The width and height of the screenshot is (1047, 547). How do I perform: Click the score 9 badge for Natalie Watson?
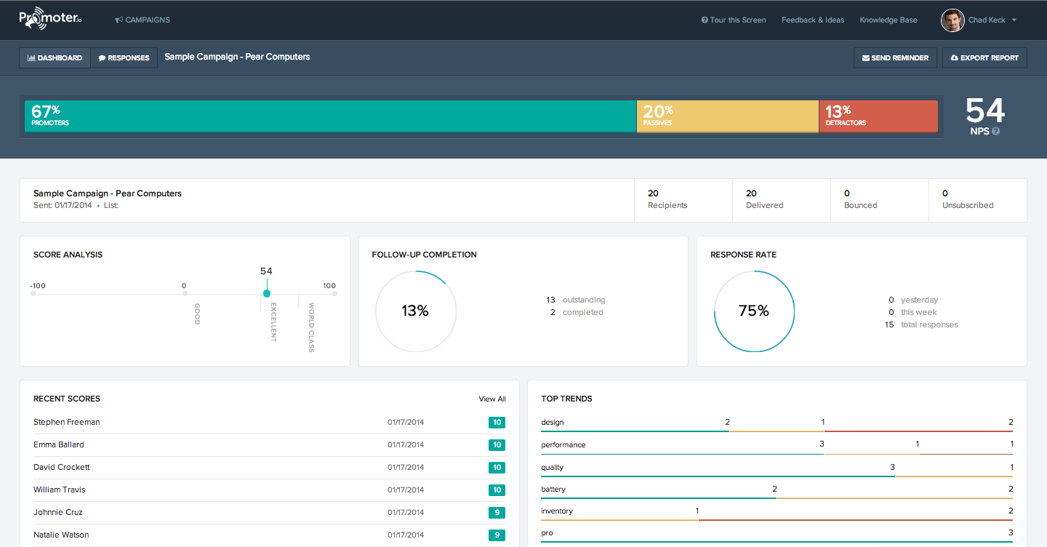pyautogui.click(x=497, y=535)
